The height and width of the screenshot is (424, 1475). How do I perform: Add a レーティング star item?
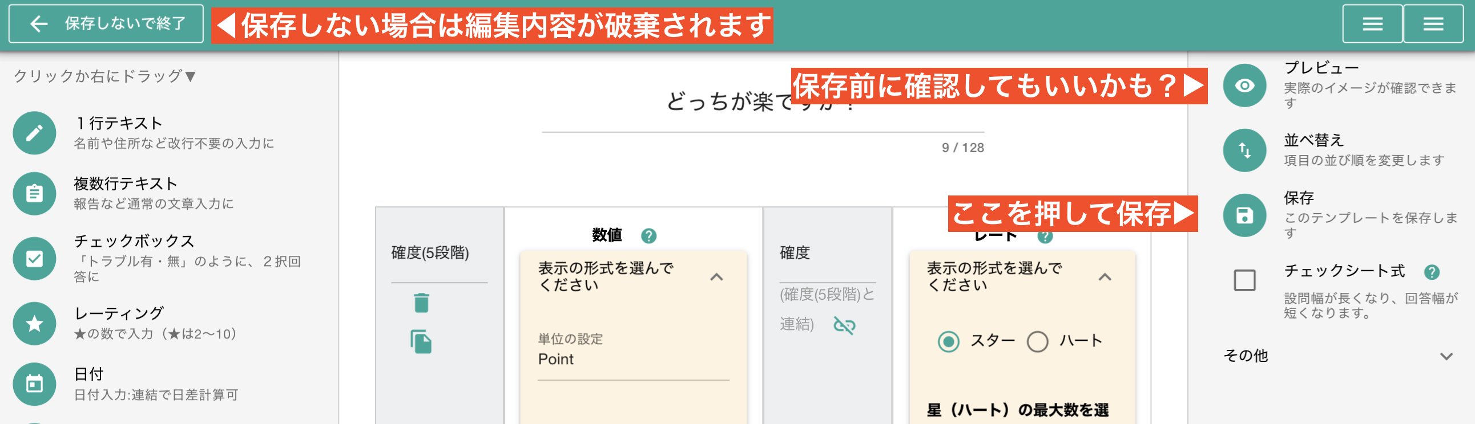click(34, 324)
